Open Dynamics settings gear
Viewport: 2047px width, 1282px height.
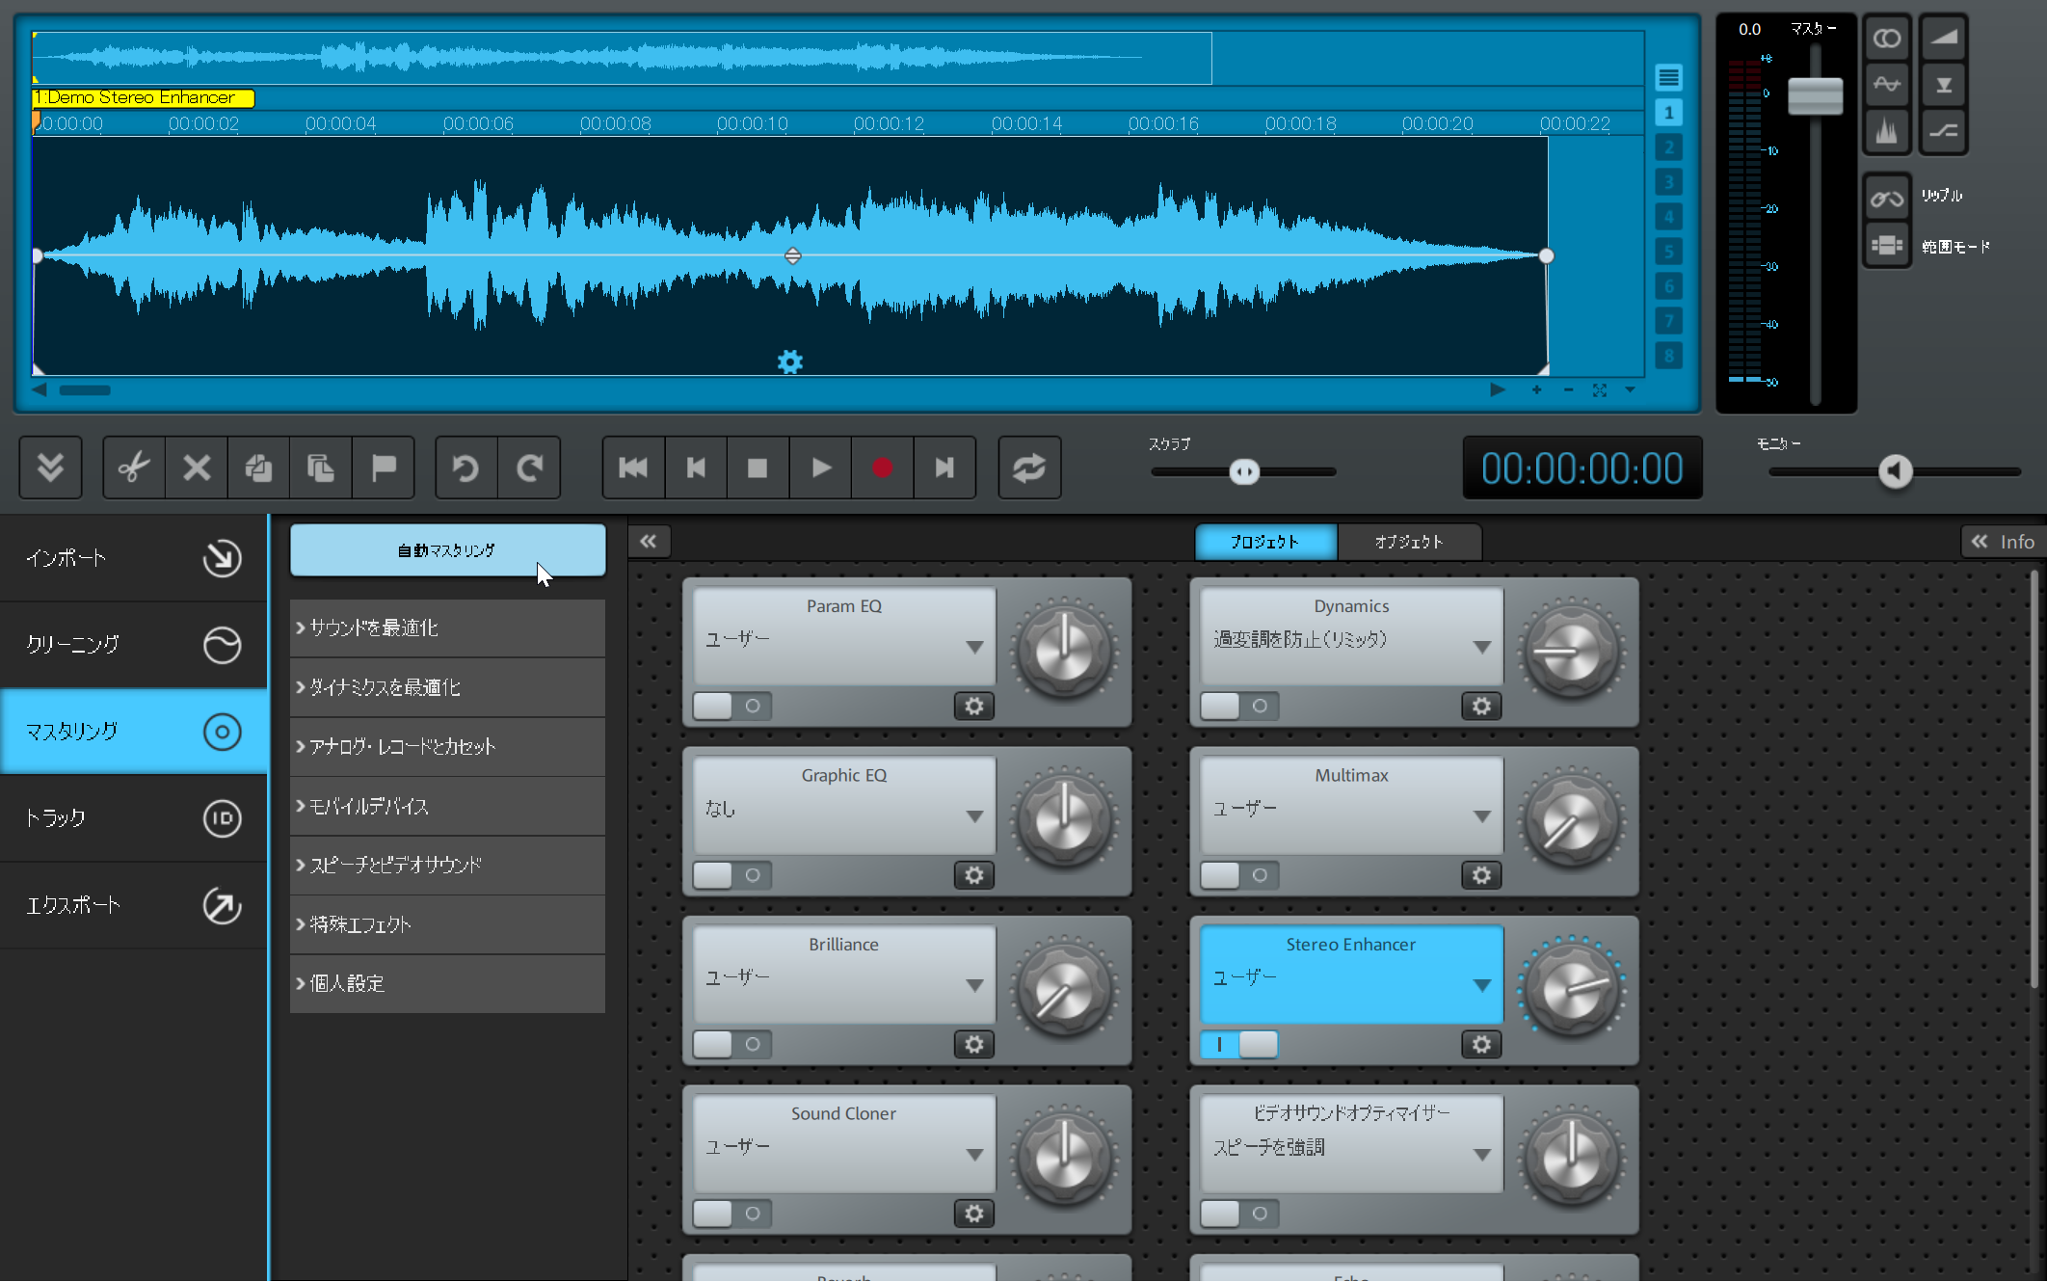[x=1481, y=707]
